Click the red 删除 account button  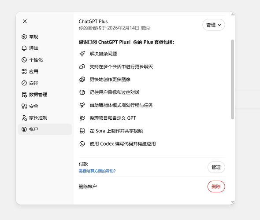(x=216, y=187)
